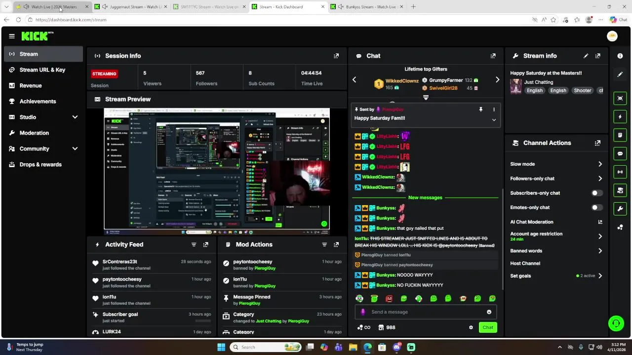This screenshot has width=632, height=355.
Task: Switch to the Bunkyss Stream browser tab
Action: 367,7
